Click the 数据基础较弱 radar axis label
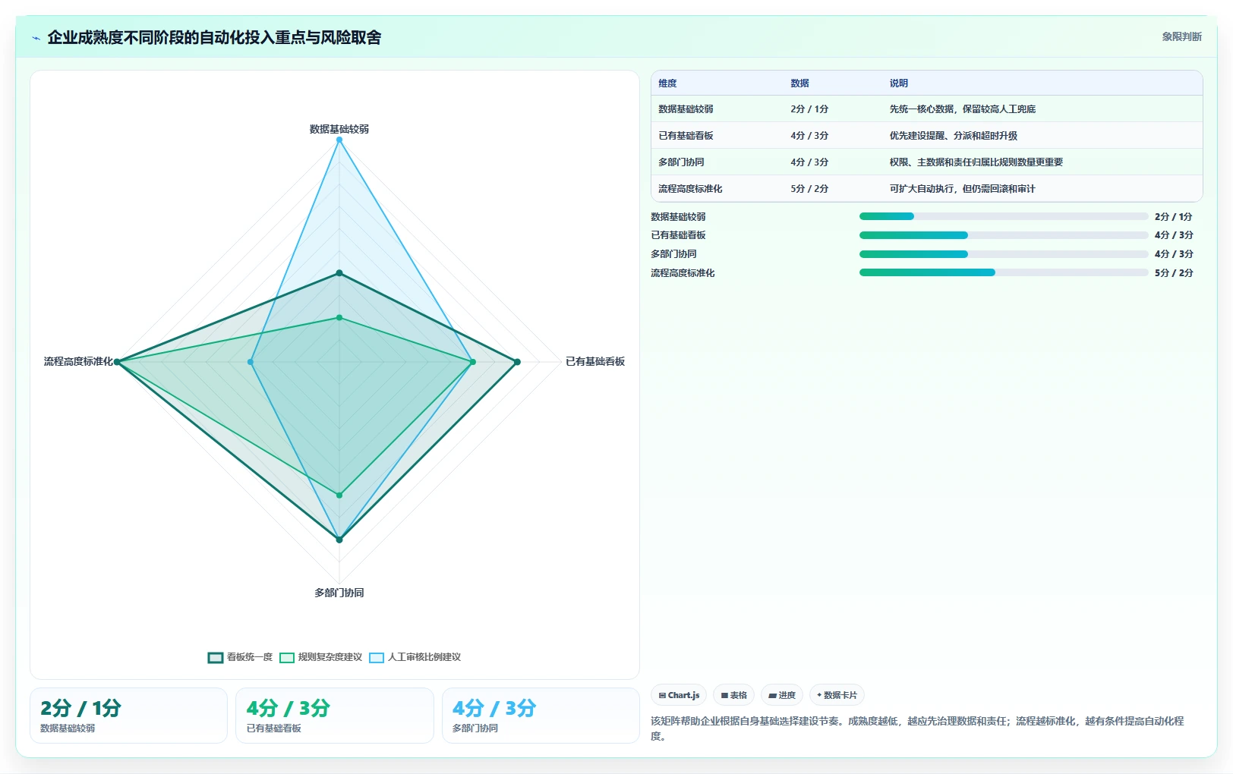 [x=339, y=129]
